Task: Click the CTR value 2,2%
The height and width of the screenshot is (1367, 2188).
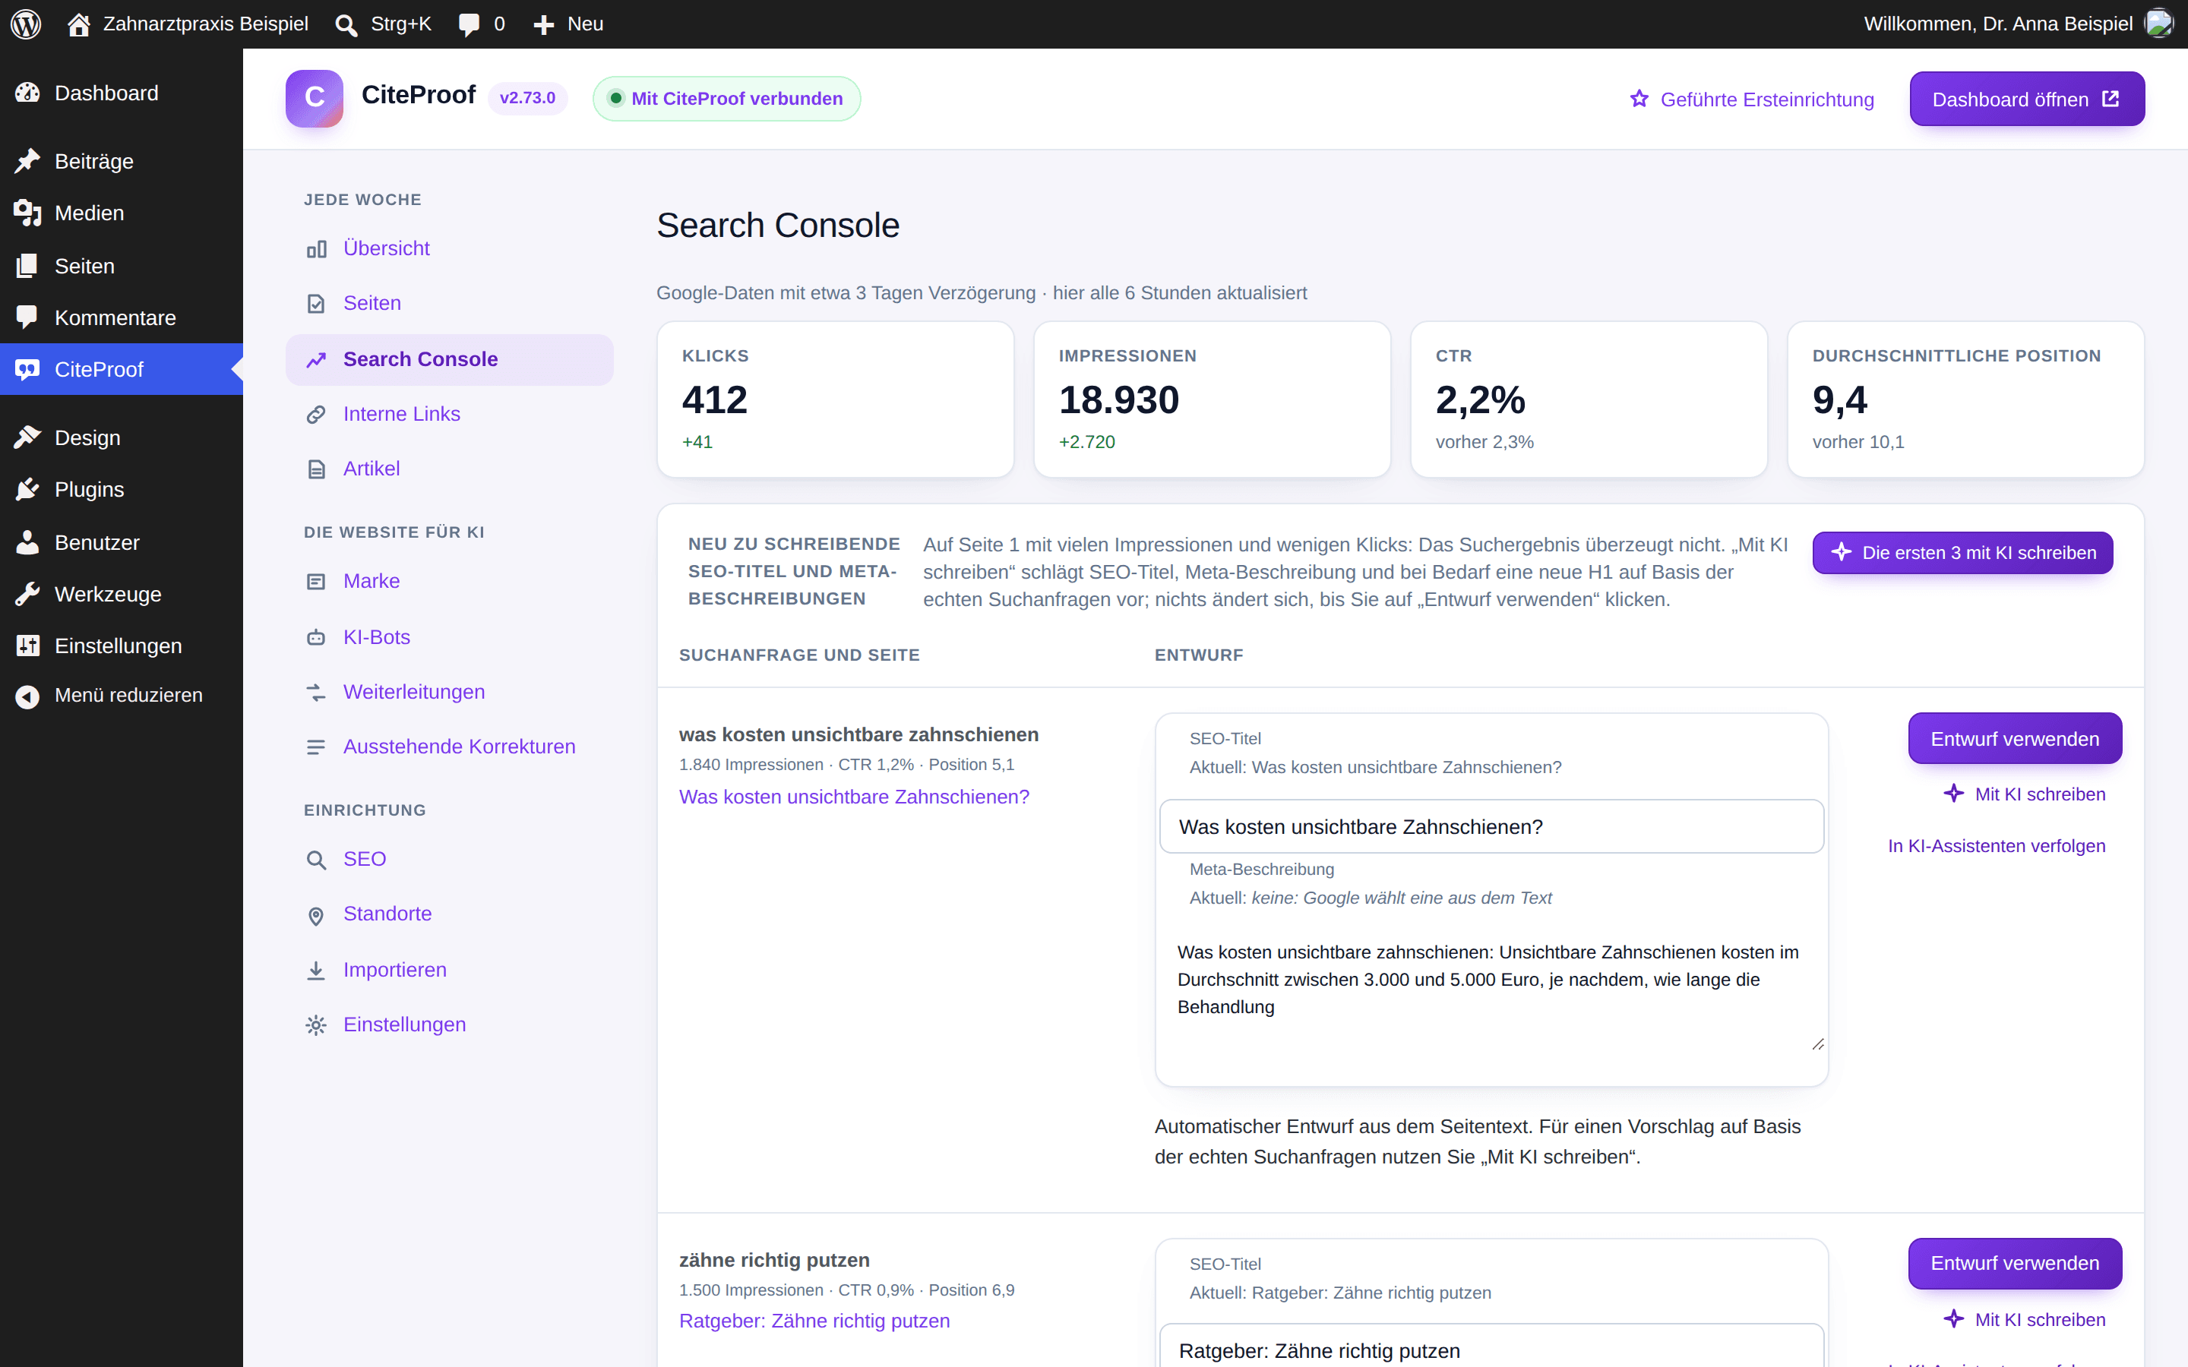Action: pos(1481,399)
